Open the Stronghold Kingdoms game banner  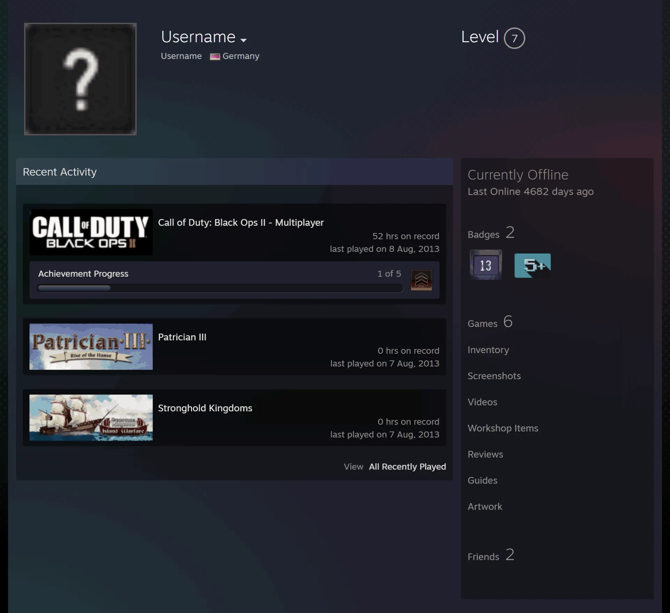click(x=91, y=418)
